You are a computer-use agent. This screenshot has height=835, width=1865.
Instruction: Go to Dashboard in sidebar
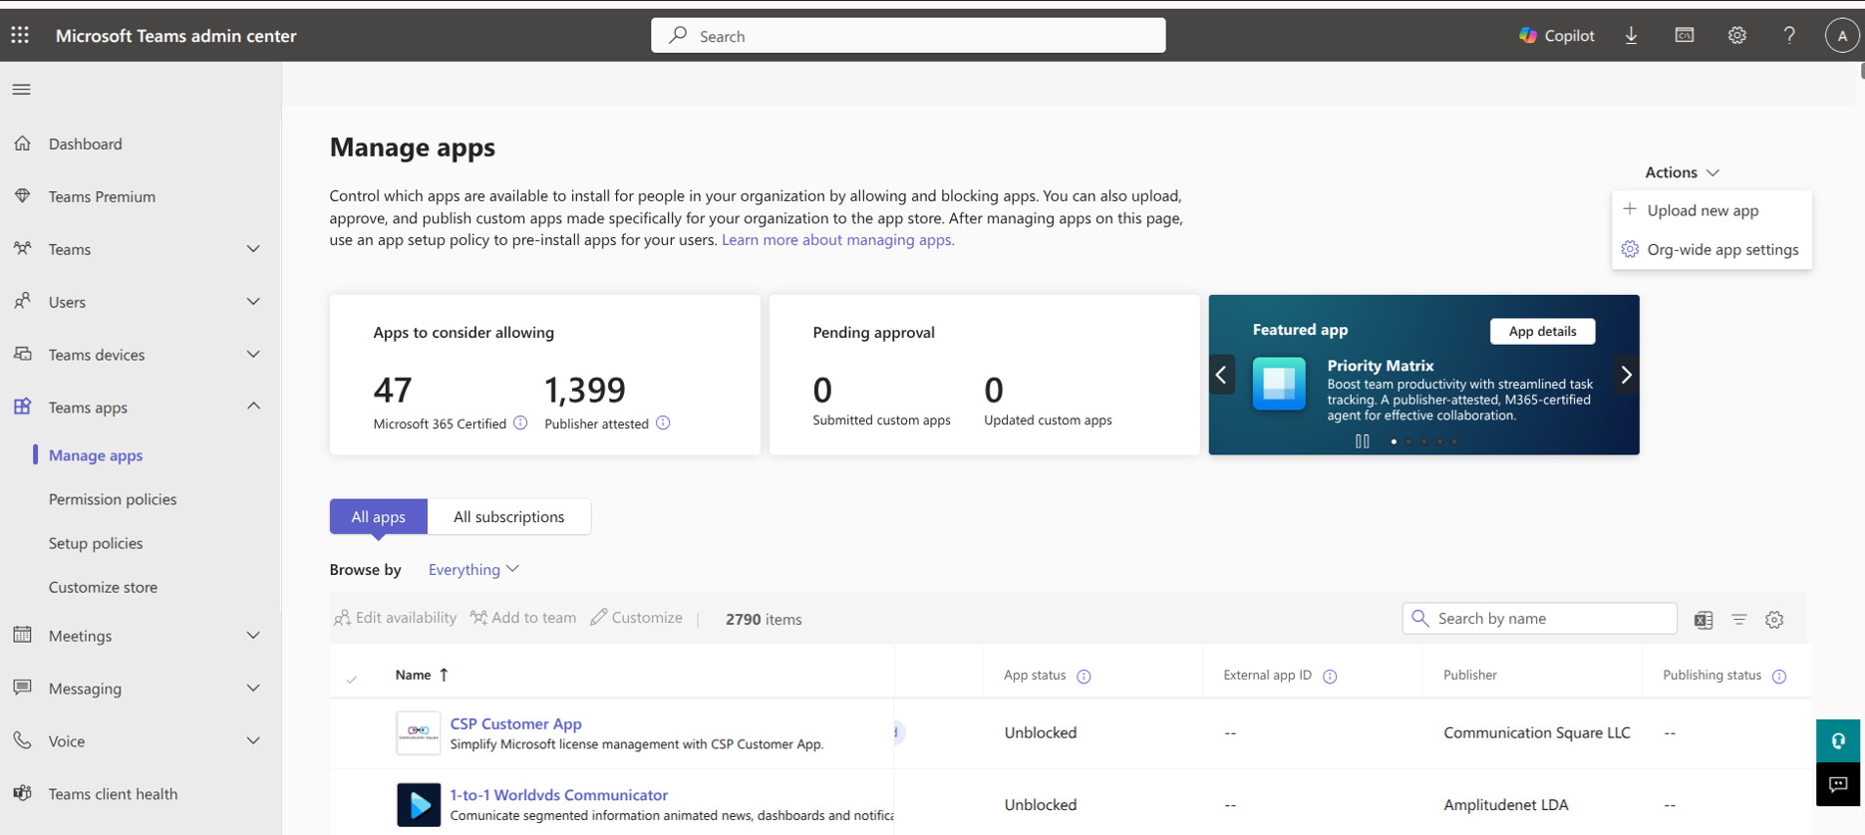coord(85,144)
